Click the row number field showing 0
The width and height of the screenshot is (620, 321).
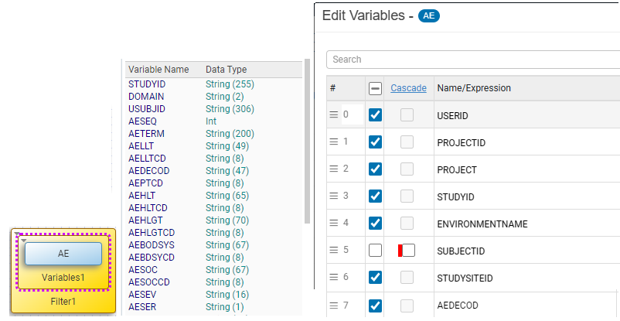tap(352, 114)
